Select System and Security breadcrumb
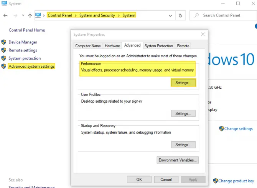 97,15
